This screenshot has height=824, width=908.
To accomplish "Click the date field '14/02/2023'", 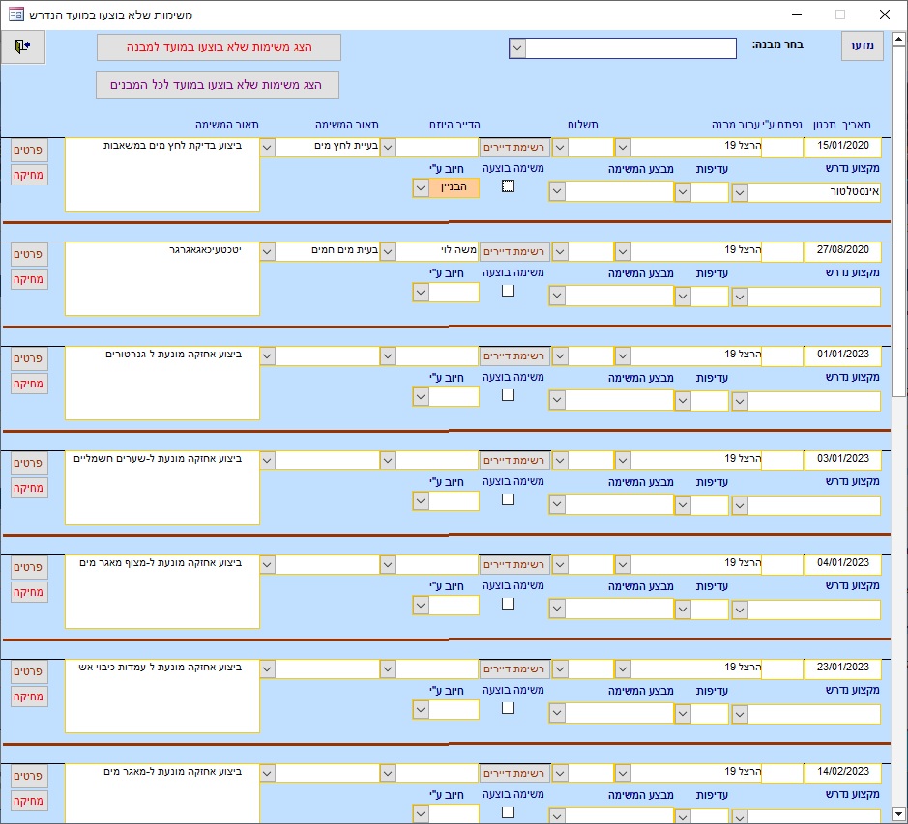I will tap(842, 772).
